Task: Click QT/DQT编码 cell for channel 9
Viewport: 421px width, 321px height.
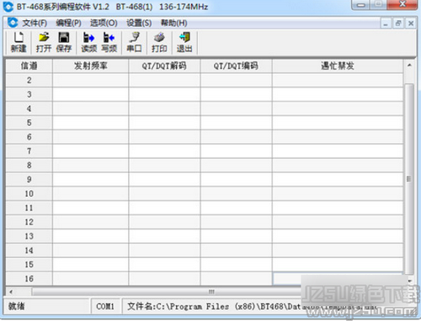Action: coord(236,180)
